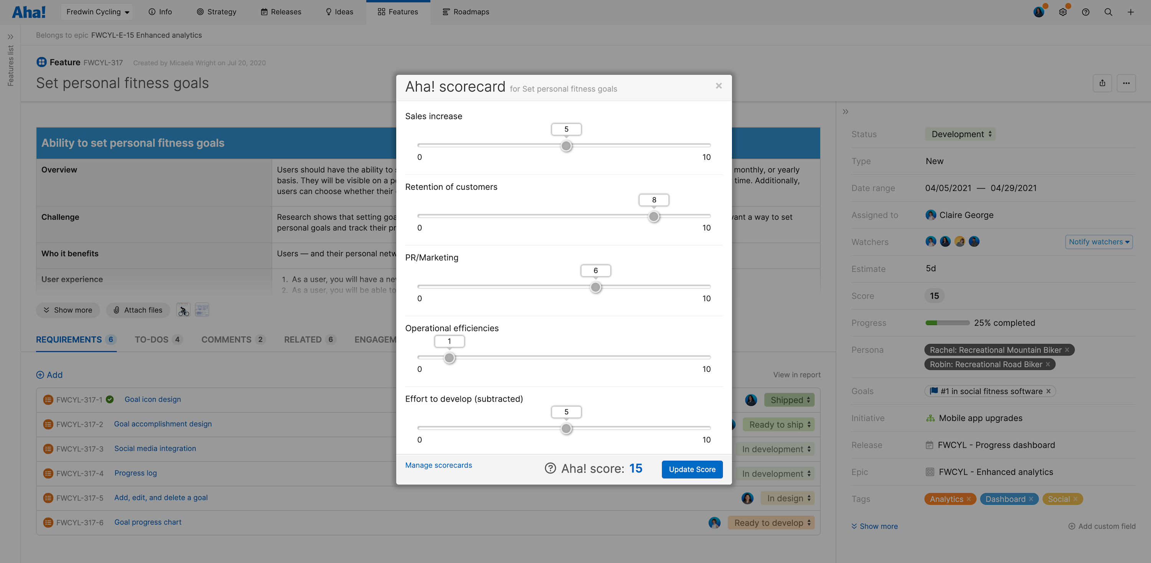Click assignee avatar on Goal progress chart row
This screenshot has height=563, width=1151.
click(714, 523)
